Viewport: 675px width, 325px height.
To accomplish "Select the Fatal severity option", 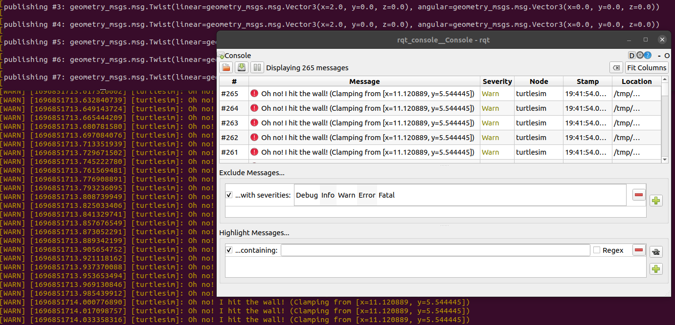I will pos(386,195).
